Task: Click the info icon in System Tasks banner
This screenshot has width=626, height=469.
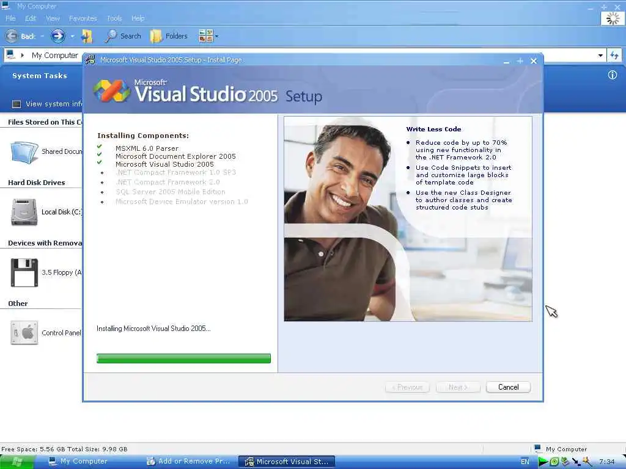Action: [613, 75]
